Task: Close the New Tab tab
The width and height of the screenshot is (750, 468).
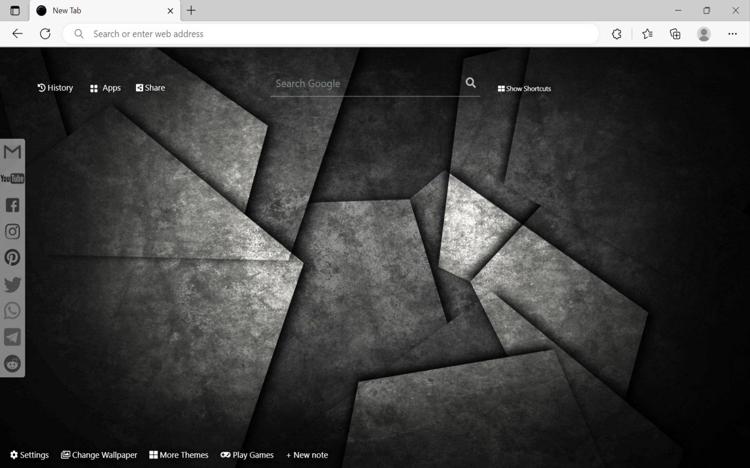Action: (x=170, y=11)
